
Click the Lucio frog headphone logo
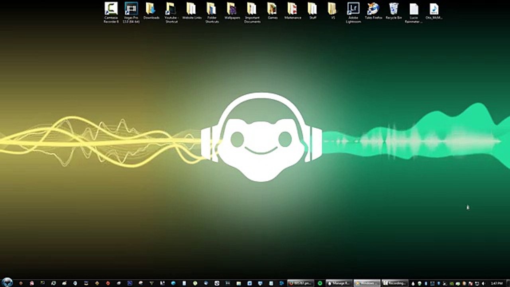(261, 137)
